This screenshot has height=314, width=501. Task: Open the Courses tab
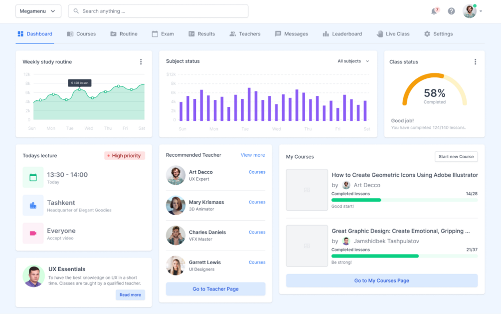[81, 34]
